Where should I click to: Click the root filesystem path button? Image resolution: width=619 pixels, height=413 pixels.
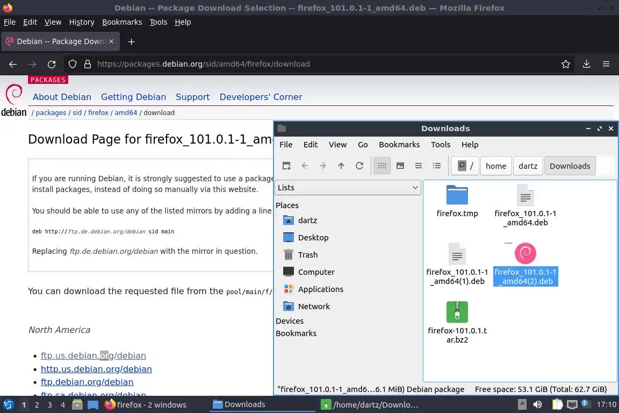(465, 166)
